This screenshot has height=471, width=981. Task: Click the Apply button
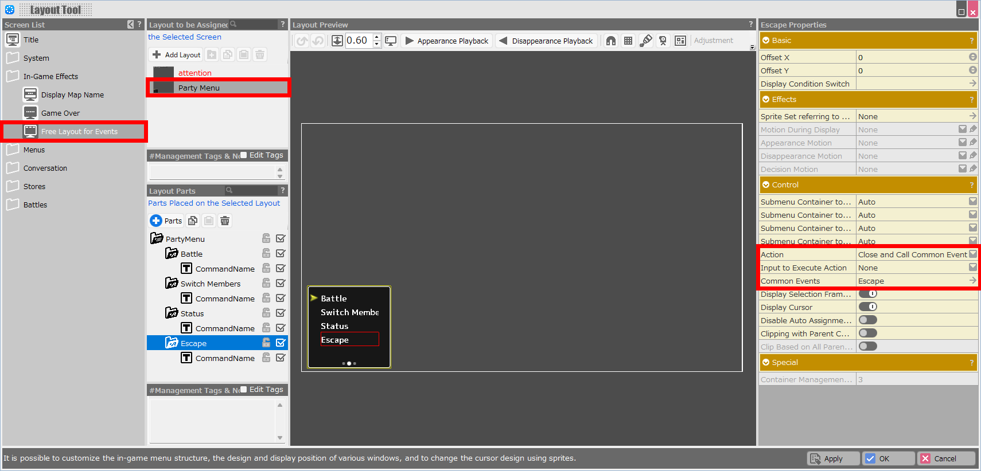pyautogui.click(x=833, y=458)
